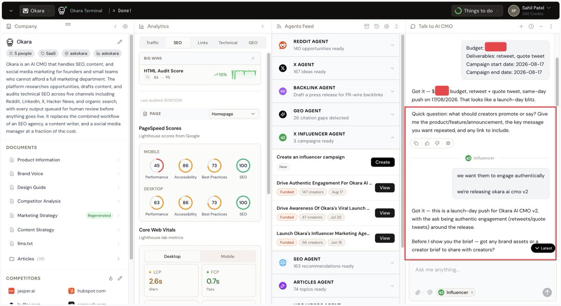Attach a file with the paperclip icon
The width and height of the screenshot is (561, 306).
pyautogui.click(x=418, y=292)
